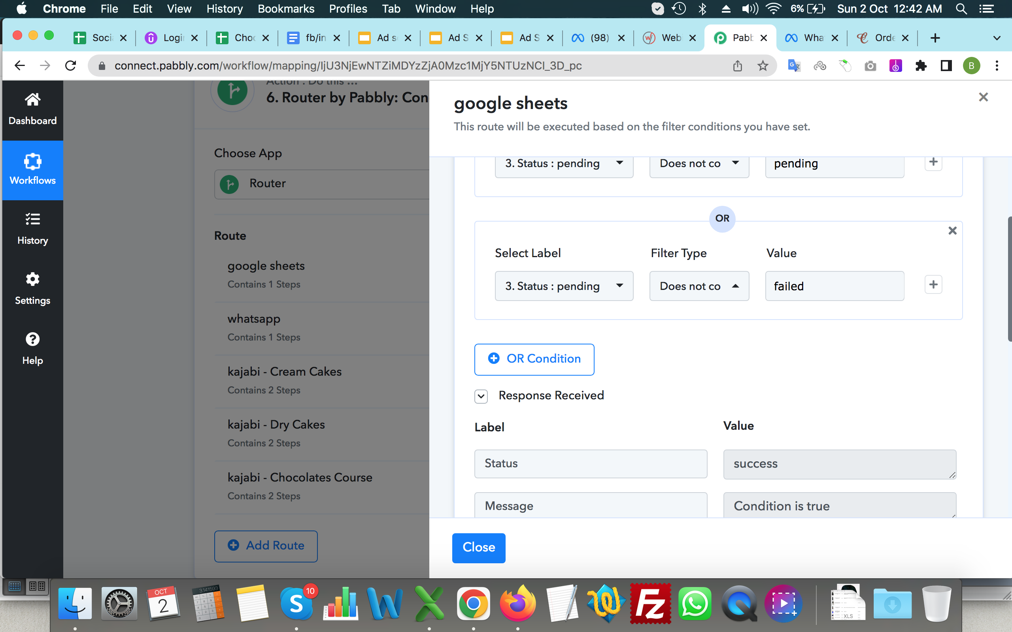1012x632 pixels.
Task: Open the Profiles menu
Action: tap(348, 9)
